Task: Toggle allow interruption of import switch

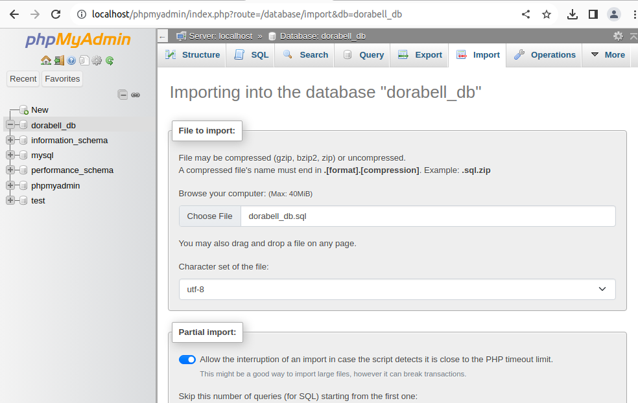Action: (187, 360)
